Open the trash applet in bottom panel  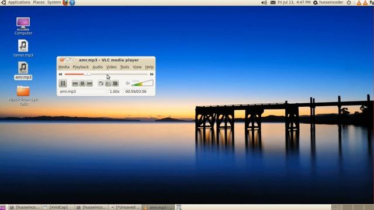179,208
